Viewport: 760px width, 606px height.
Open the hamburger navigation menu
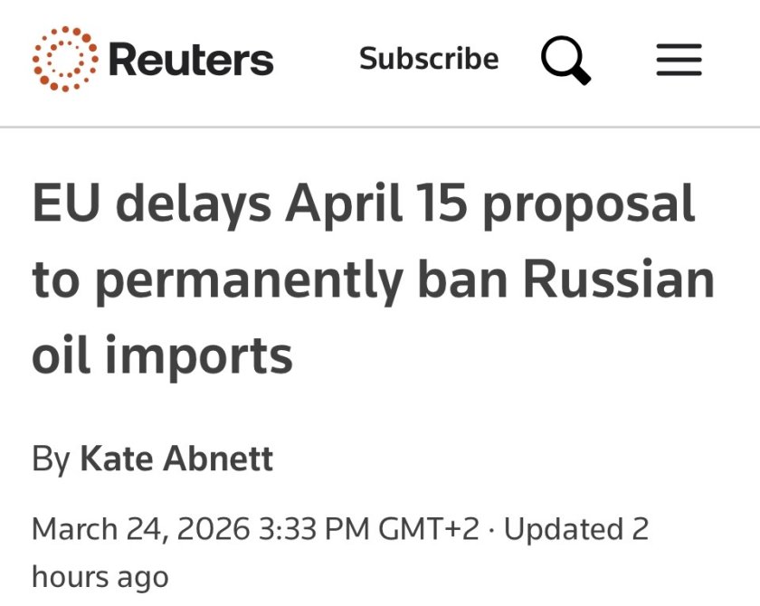pos(679,61)
